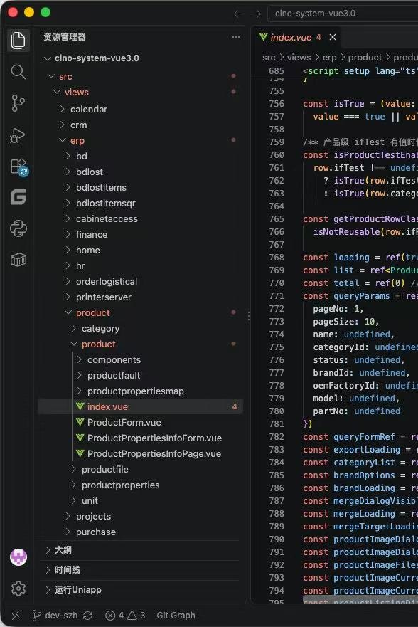Expand the hr folder
Screen dimensions: 418x627
[x=141, y=265]
